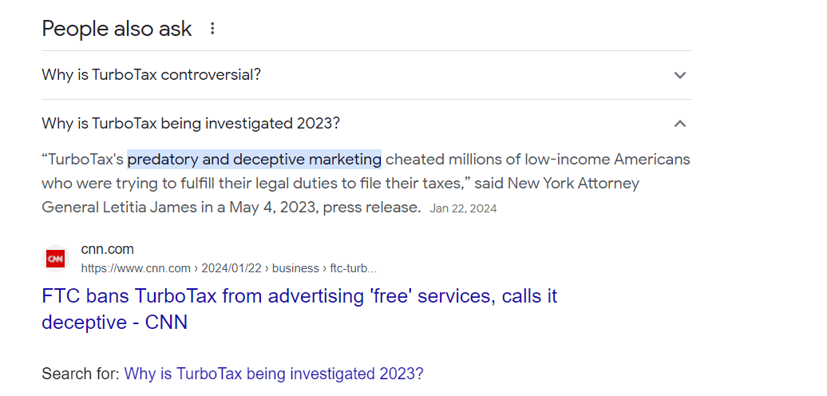Image resolution: width=827 pixels, height=396 pixels.
Task: Click the highlighted phrase 'predatory and deceptive marketing'
Action: coord(254,159)
